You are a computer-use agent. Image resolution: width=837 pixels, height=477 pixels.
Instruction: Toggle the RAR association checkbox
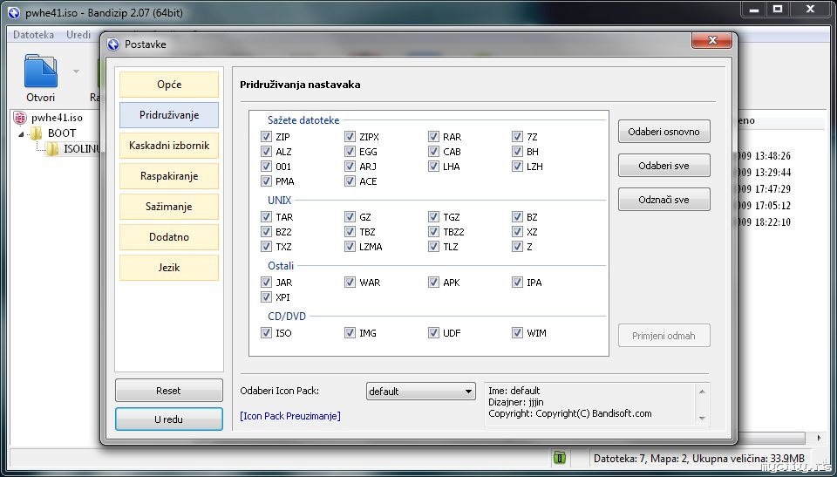coord(433,137)
